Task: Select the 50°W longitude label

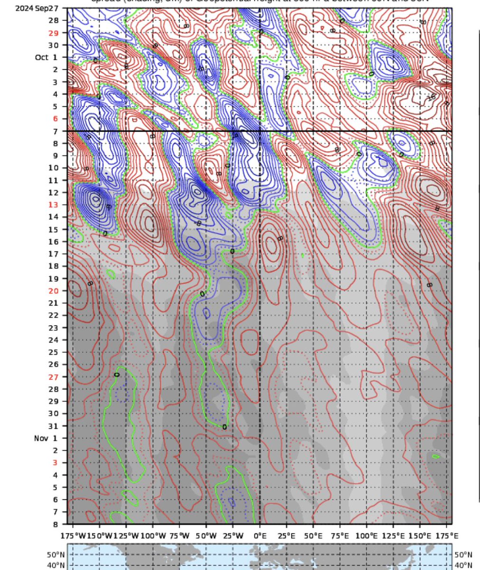Action: click(206, 536)
